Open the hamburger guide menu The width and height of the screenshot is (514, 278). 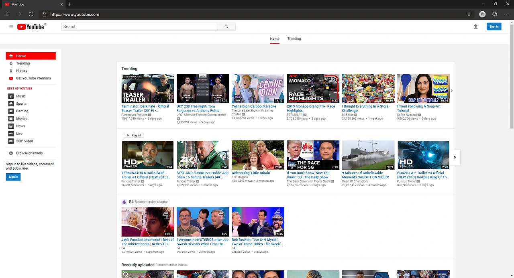tap(11, 26)
